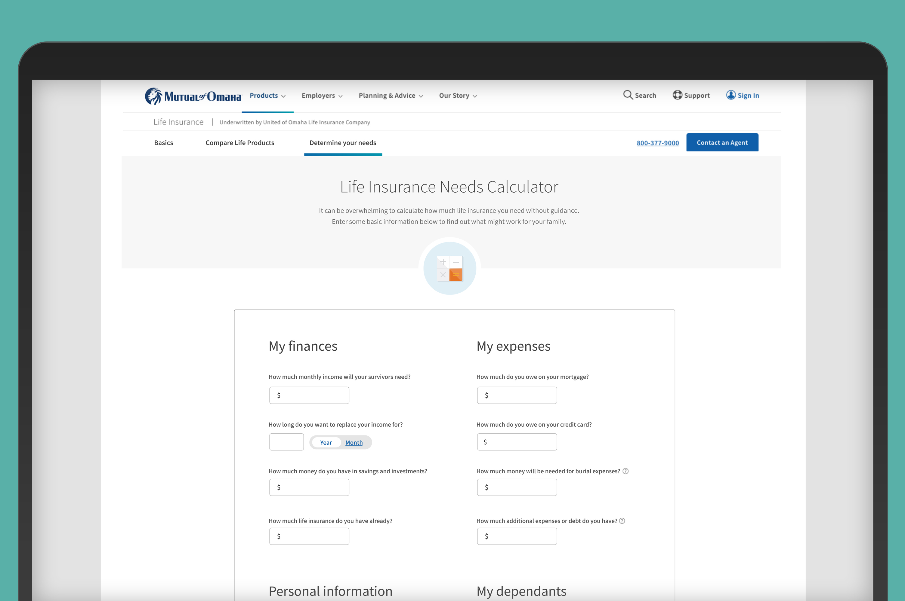The height and width of the screenshot is (601, 905).
Task: Open additional expenses help tooltip icon
Action: (x=622, y=520)
